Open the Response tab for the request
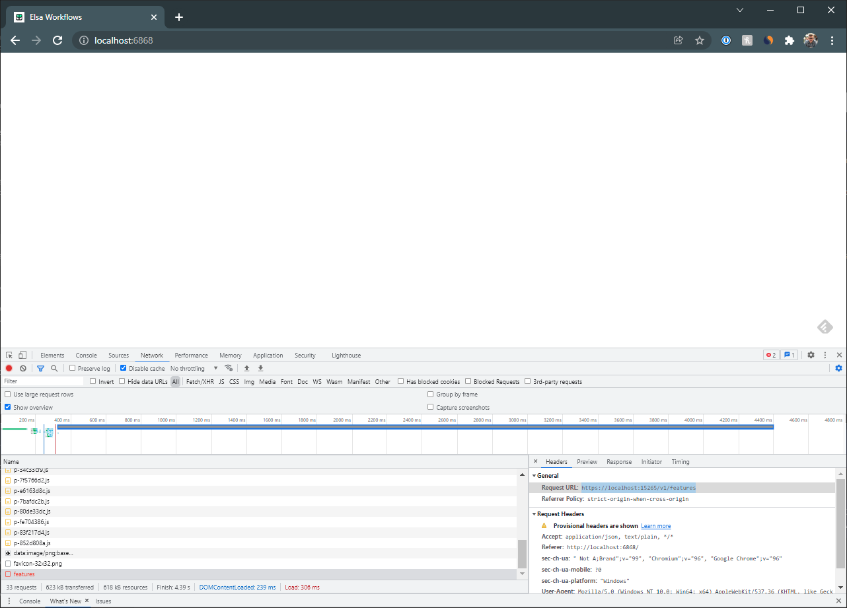847x608 pixels. (x=619, y=461)
